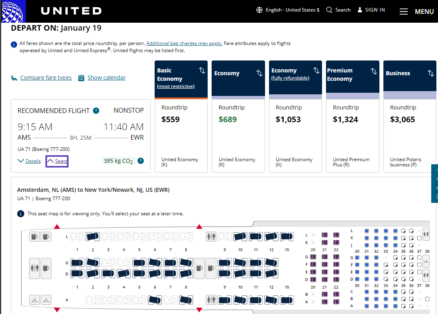Viewport: 438px width, 314px height.
Task: Click the SIGN IN person icon
Action: (360, 10)
